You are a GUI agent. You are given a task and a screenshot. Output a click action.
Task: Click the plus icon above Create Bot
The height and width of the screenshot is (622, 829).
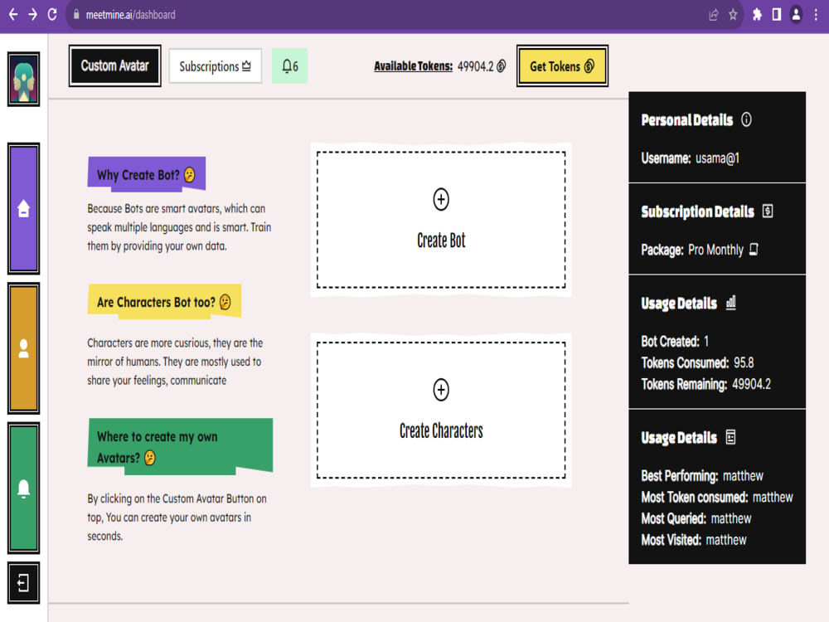coord(441,199)
